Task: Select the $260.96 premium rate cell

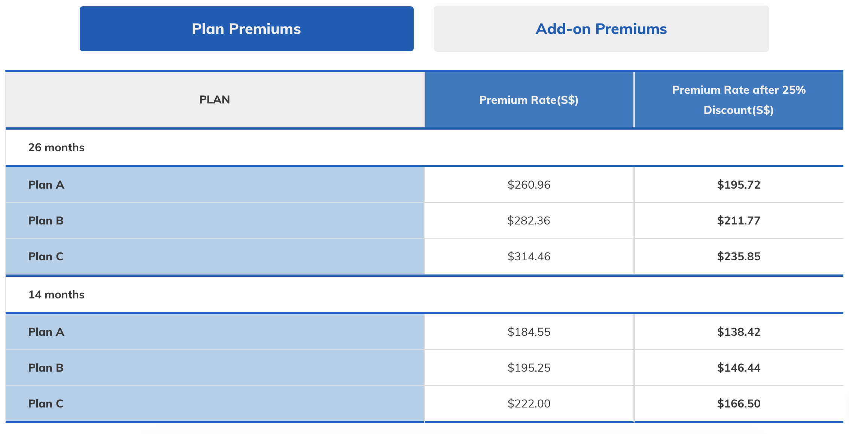Action: [x=529, y=185]
